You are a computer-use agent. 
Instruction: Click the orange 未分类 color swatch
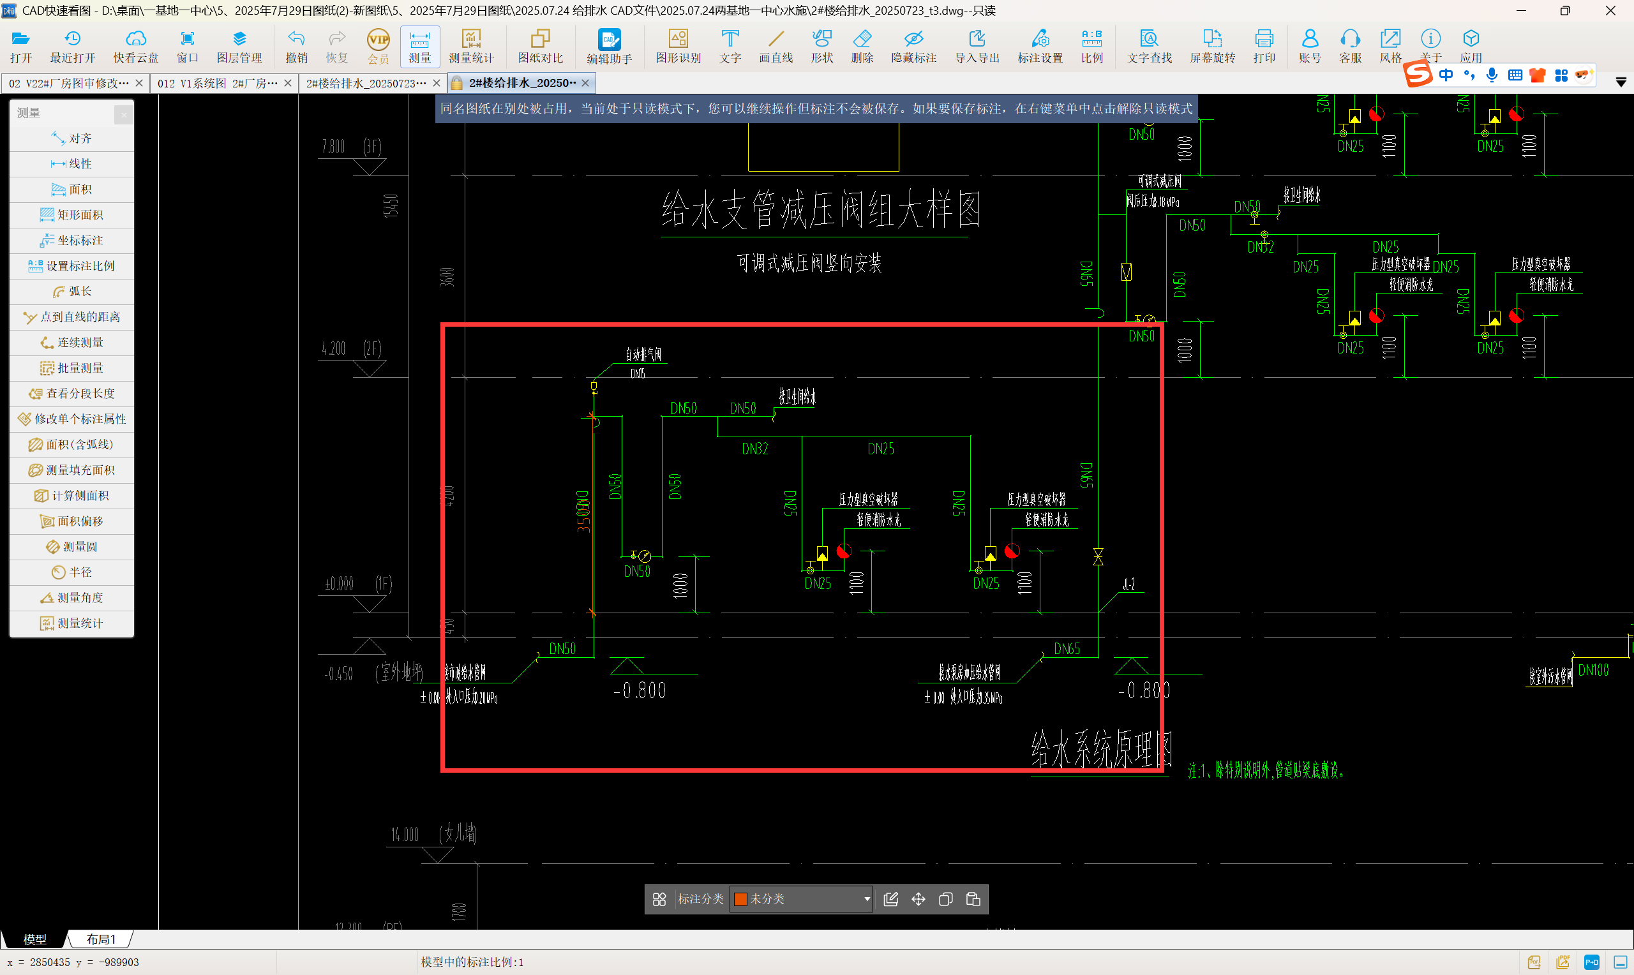click(x=740, y=899)
